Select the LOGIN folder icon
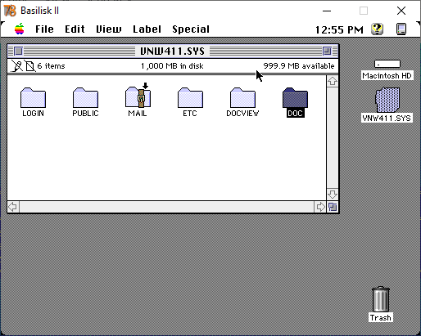 click(33, 97)
